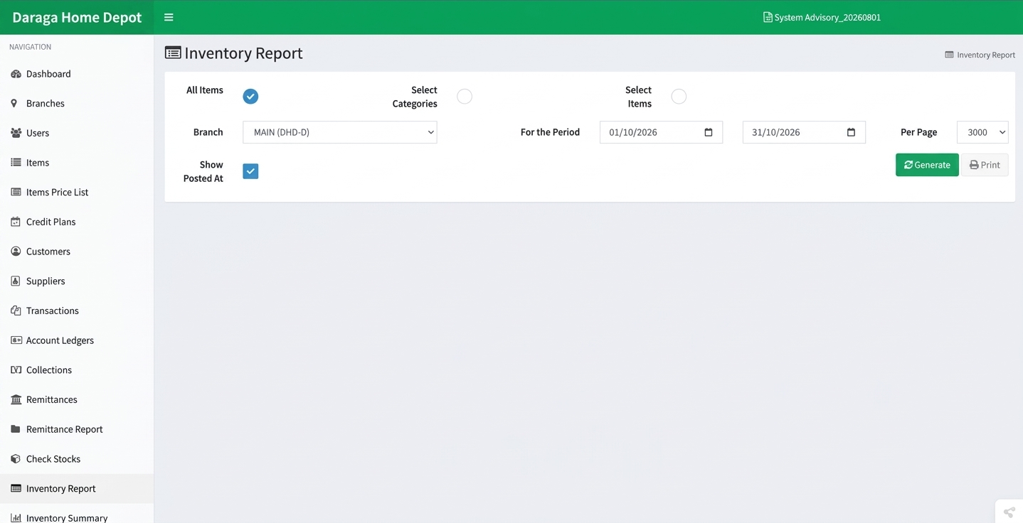Image resolution: width=1023 pixels, height=523 pixels.
Task: Click the Remittances bank icon
Action: [16, 399]
